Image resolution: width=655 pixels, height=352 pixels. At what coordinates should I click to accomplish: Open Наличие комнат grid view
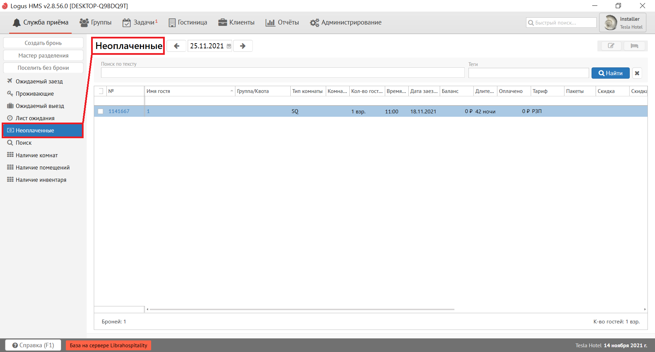click(37, 155)
